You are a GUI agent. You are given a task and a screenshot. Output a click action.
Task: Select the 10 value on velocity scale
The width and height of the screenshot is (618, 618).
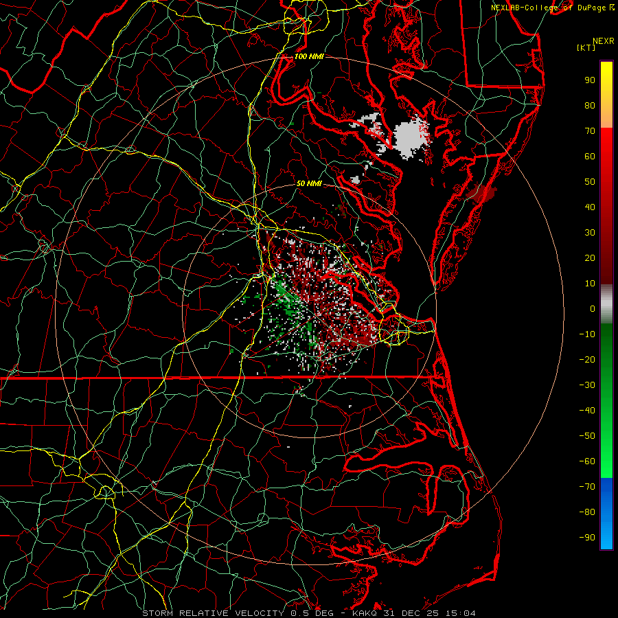[x=590, y=284]
